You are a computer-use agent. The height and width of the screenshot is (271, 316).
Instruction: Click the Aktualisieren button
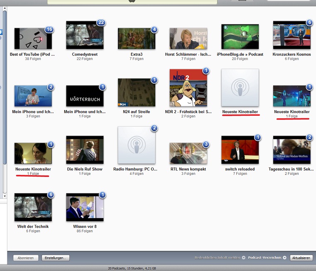(x=301, y=258)
